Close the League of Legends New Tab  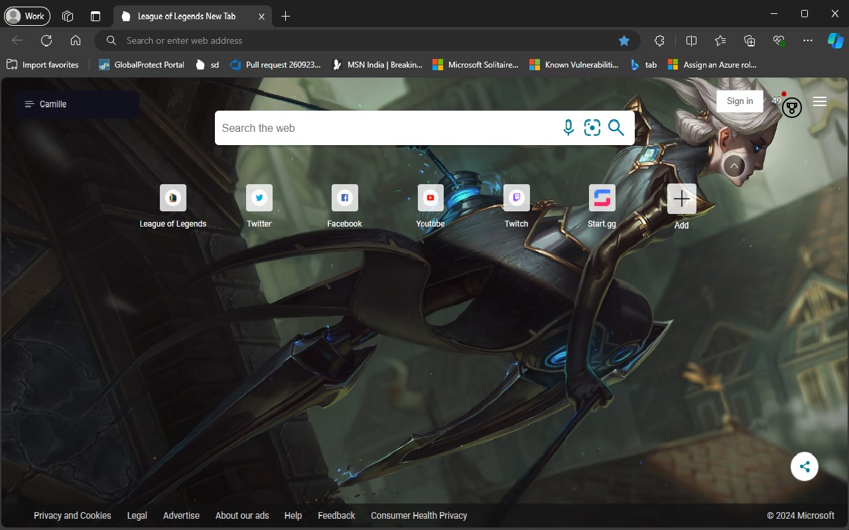[262, 16]
